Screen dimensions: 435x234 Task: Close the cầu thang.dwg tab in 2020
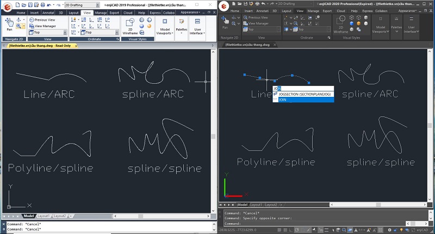(x=275, y=45)
